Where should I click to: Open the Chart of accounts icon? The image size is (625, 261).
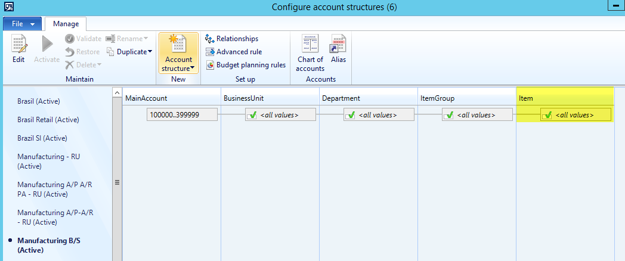(x=310, y=45)
